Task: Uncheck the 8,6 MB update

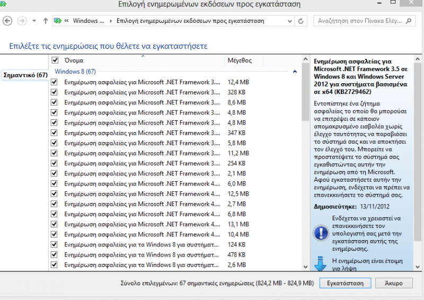Action: click(x=54, y=102)
